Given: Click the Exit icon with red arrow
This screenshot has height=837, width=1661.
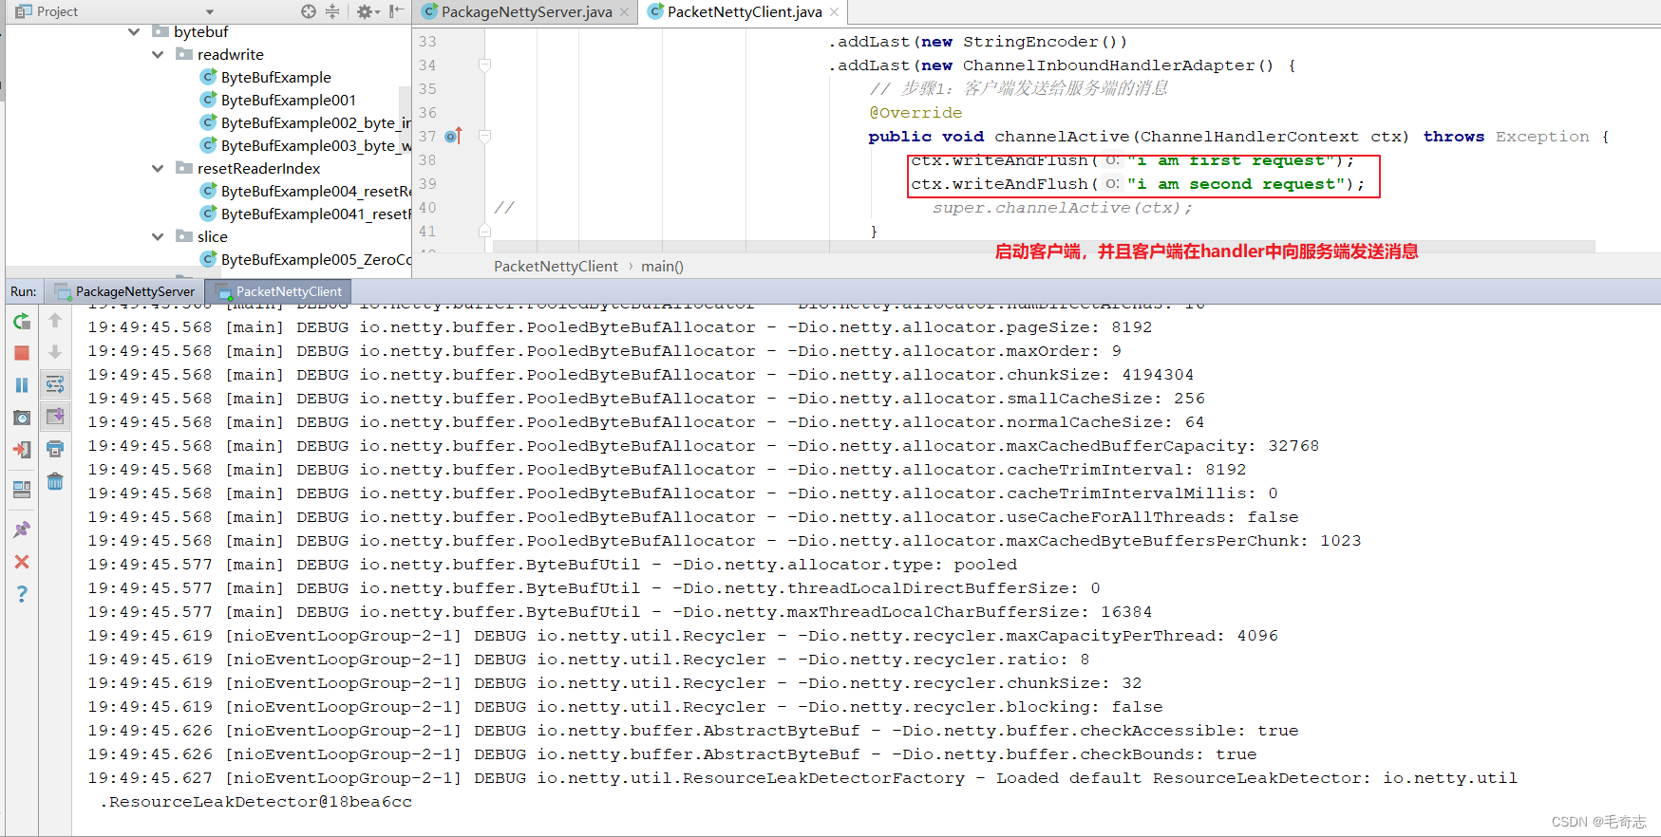Looking at the screenshot, I should click(x=22, y=450).
